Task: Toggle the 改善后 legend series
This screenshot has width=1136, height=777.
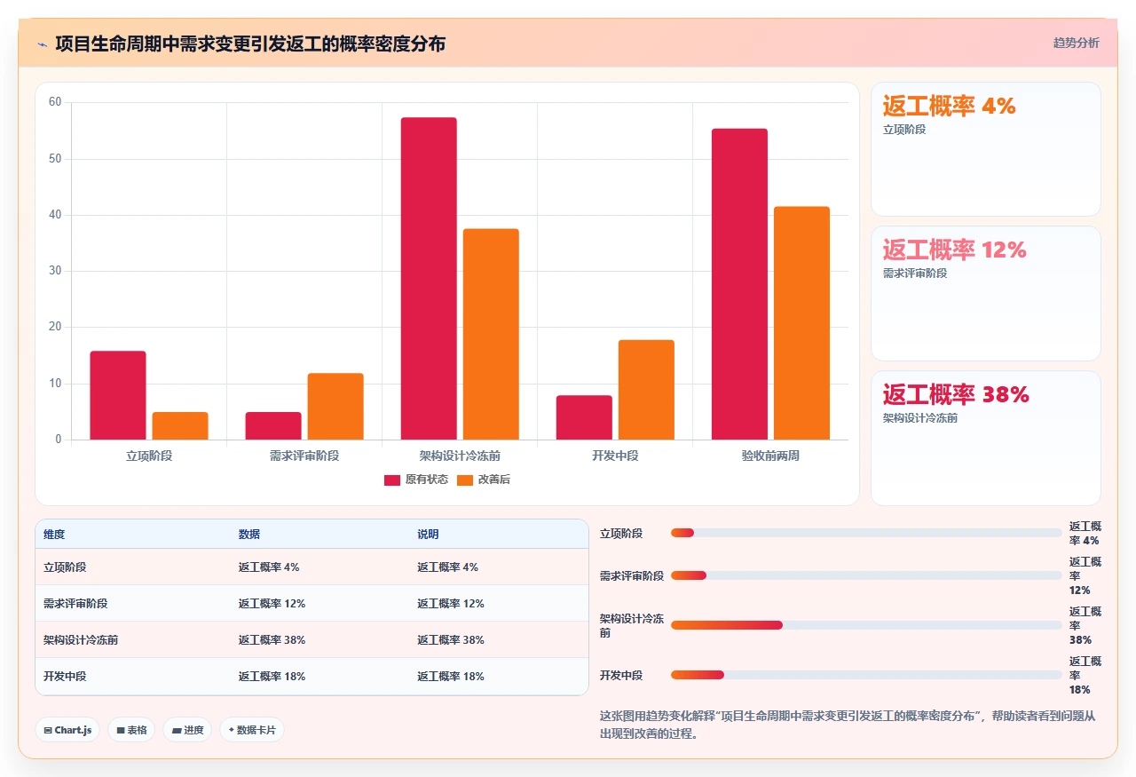Action: pos(483,480)
